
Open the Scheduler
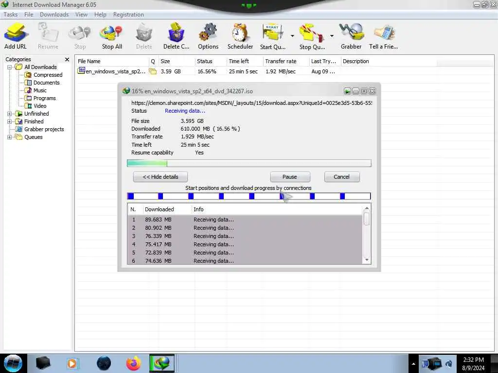click(240, 36)
